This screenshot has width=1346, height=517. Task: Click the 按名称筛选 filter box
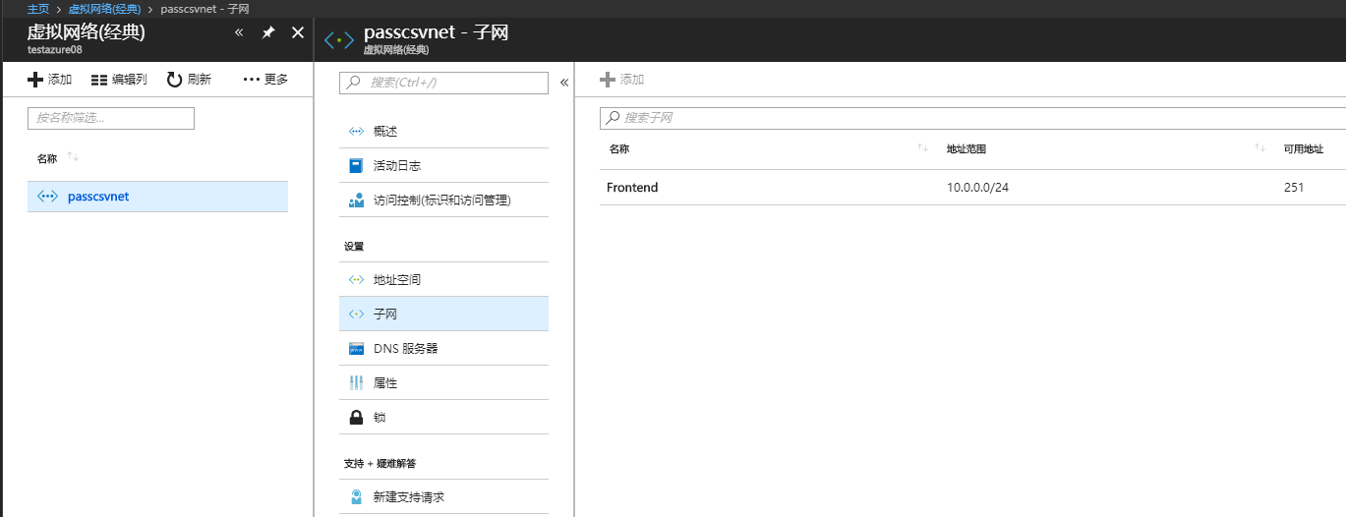(x=111, y=118)
